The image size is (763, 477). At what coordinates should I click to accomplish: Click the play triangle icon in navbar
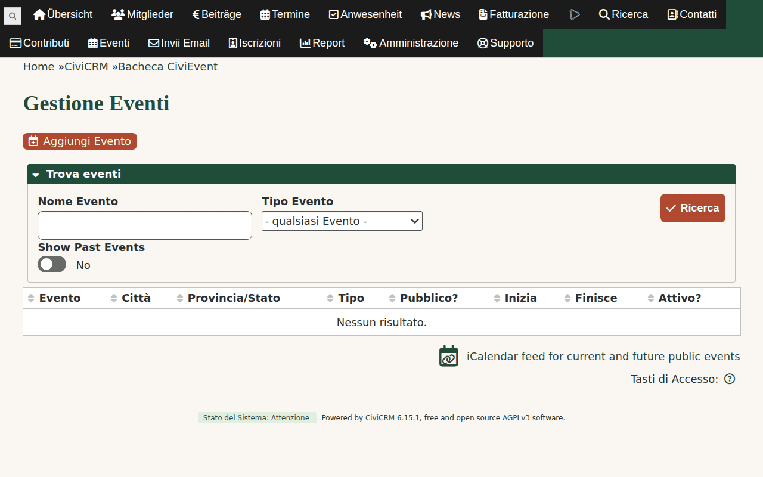575,14
